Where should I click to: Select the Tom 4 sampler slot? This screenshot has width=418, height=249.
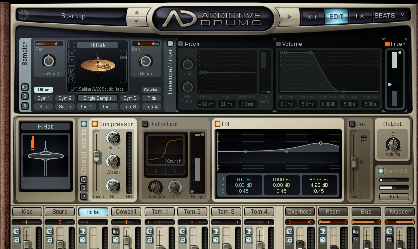(x=152, y=107)
